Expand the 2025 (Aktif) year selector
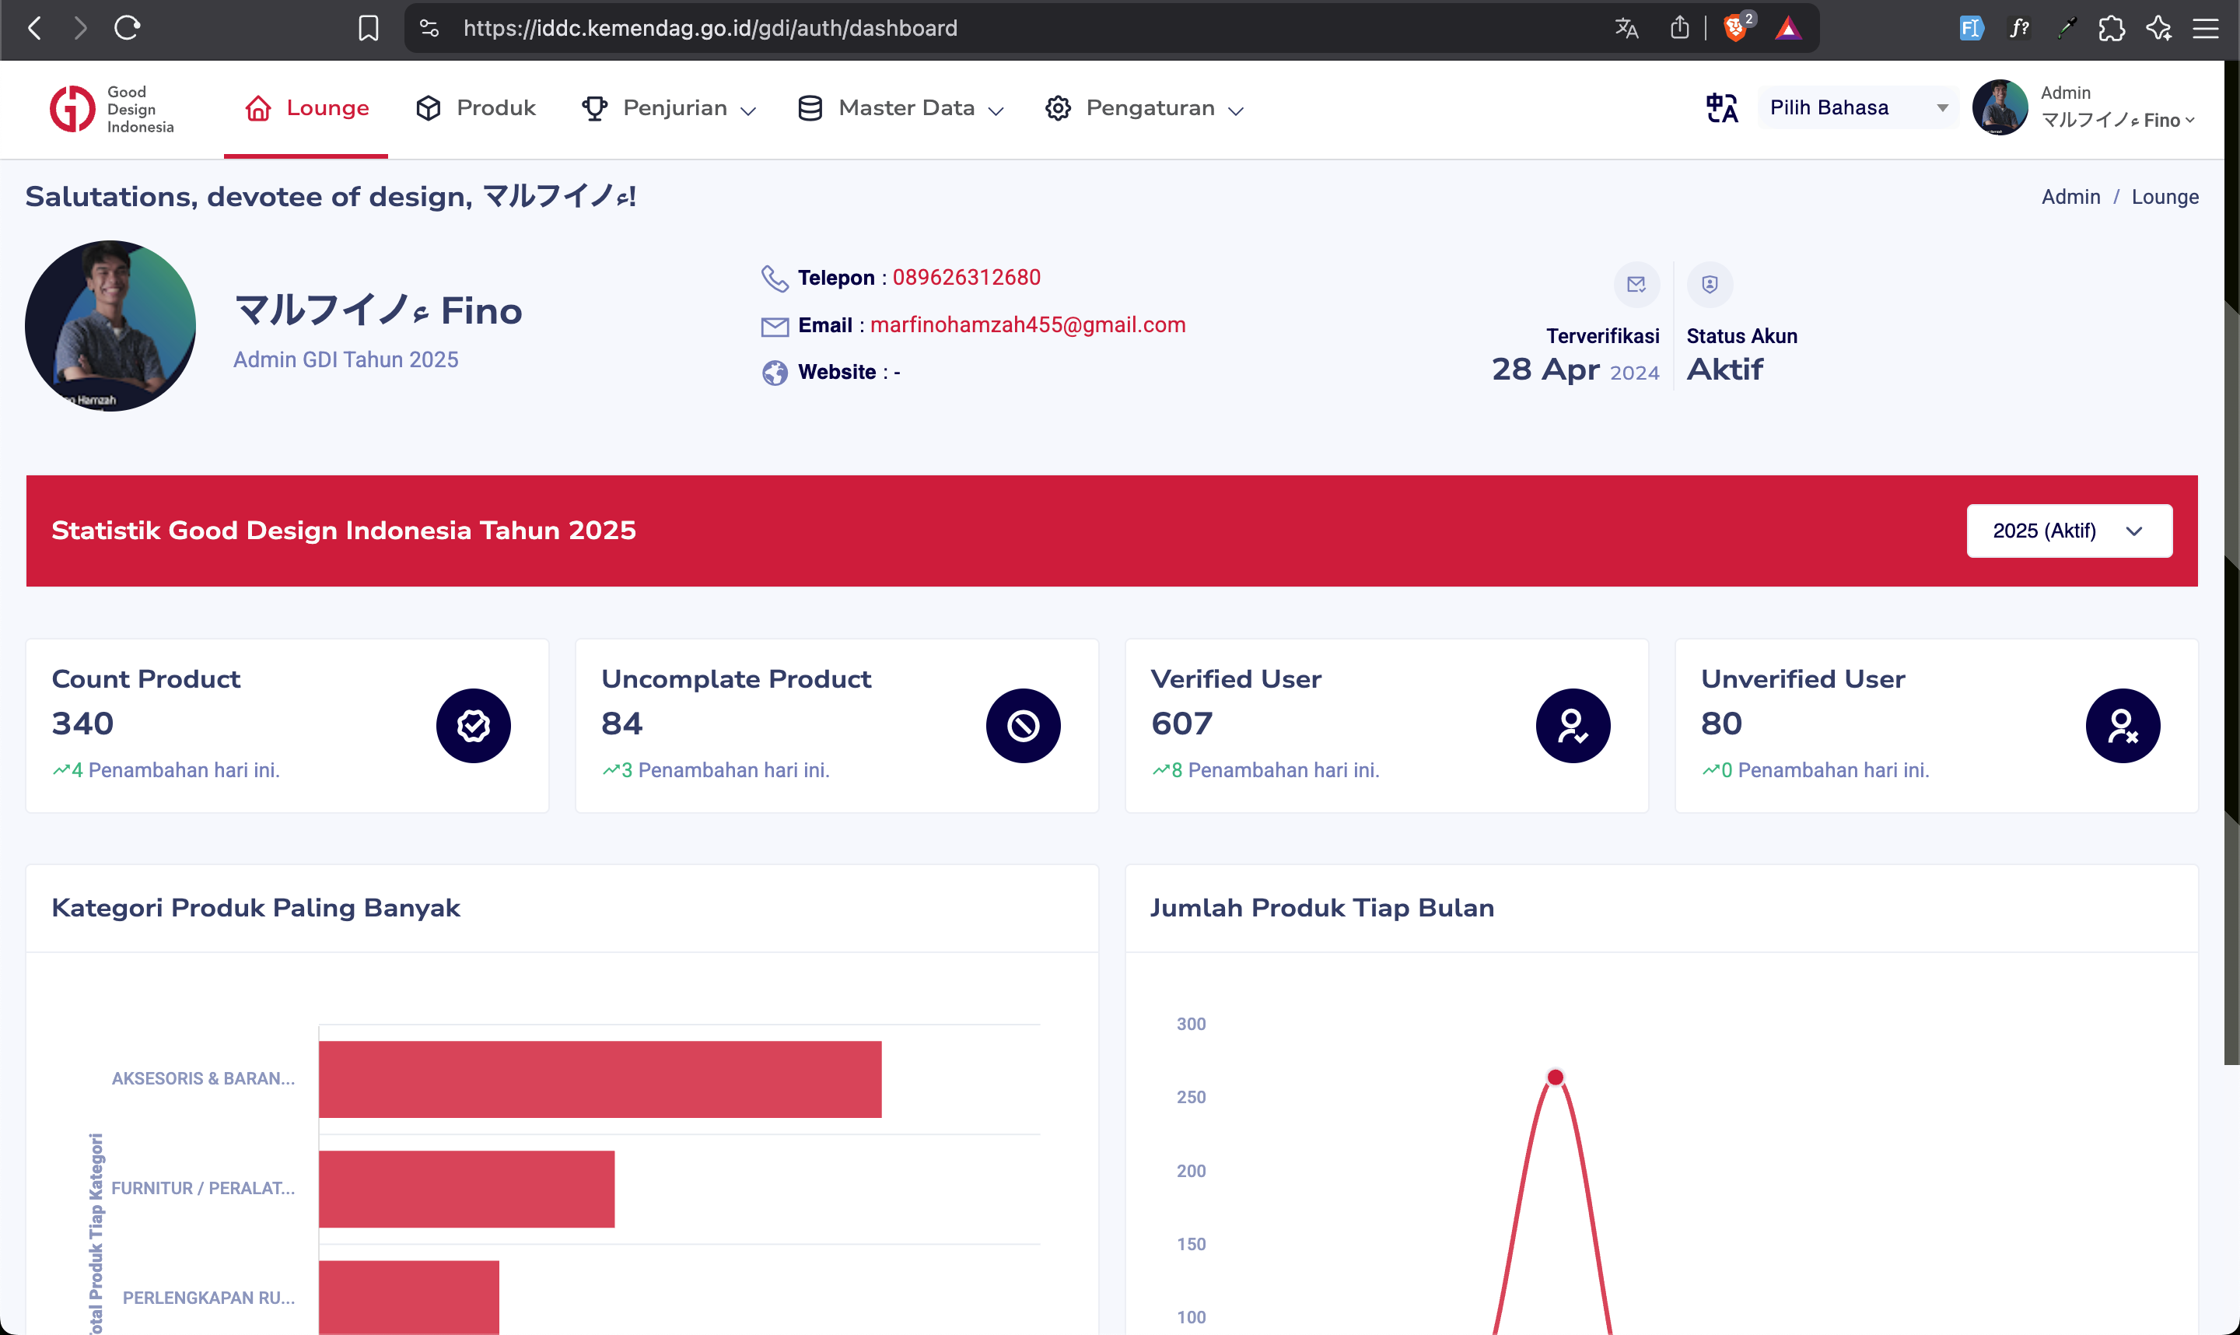2240x1335 pixels. pyautogui.click(x=2069, y=531)
